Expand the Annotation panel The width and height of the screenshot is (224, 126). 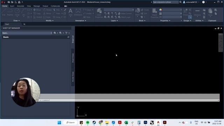[x=80, y=21]
